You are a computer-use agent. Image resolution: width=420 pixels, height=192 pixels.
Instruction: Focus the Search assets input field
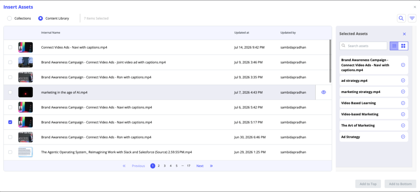click(363, 46)
